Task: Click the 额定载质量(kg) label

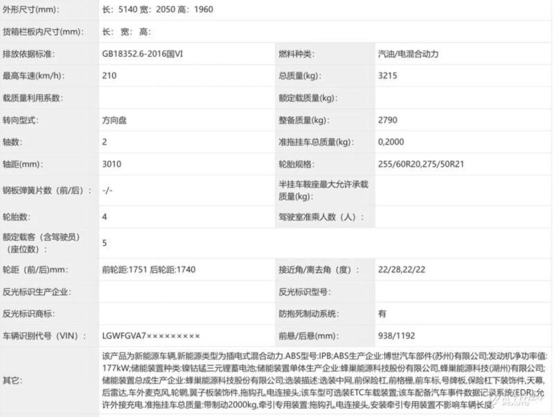Action: coord(308,98)
